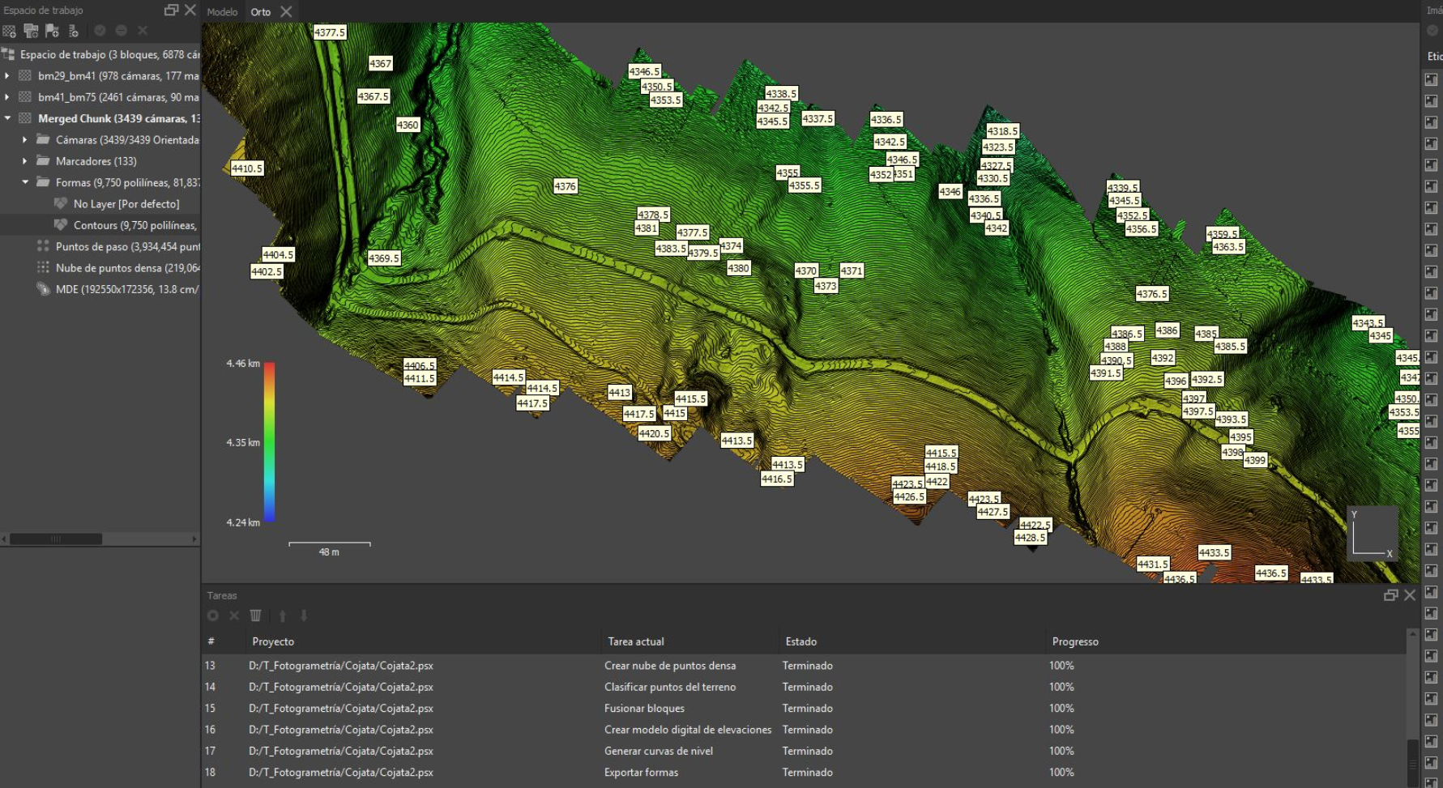Viewport: 1443px width, 788px height.
Task: Click the Add Photos toolbar icon
Action: (x=31, y=31)
